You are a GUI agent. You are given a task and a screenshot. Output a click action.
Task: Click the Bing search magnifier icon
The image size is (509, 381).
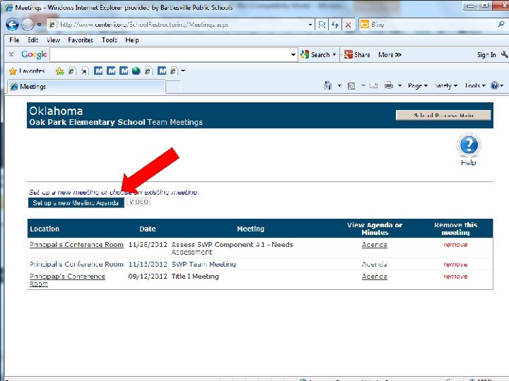pos(501,24)
